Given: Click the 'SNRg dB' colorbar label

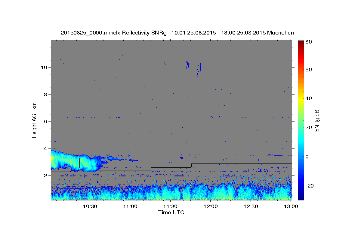Looking at the screenshot, I should tap(317, 120).
